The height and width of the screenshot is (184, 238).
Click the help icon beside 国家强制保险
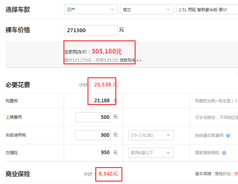[x=224, y=153]
